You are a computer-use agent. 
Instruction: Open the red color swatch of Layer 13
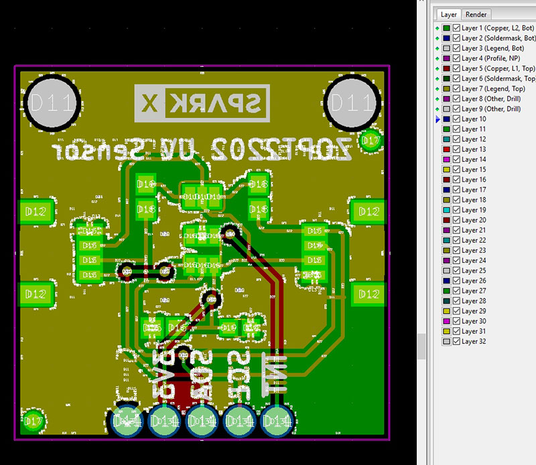point(447,149)
